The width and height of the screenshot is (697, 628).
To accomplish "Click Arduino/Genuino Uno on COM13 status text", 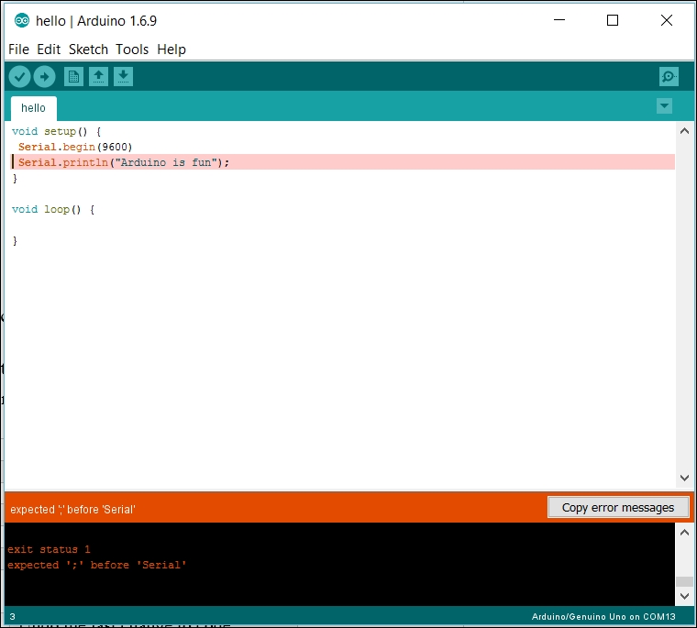I will pyautogui.click(x=603, y=617).
